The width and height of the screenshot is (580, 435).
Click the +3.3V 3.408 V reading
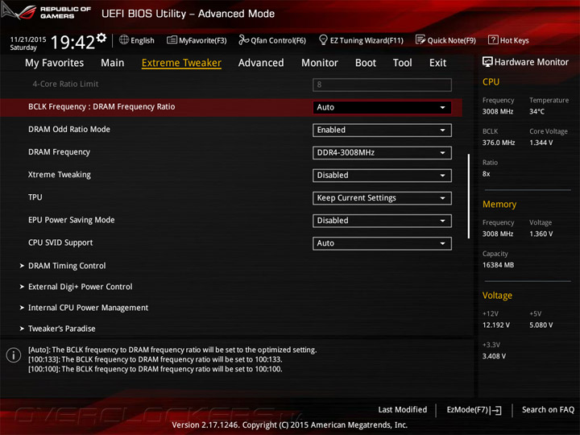point(494,356)
